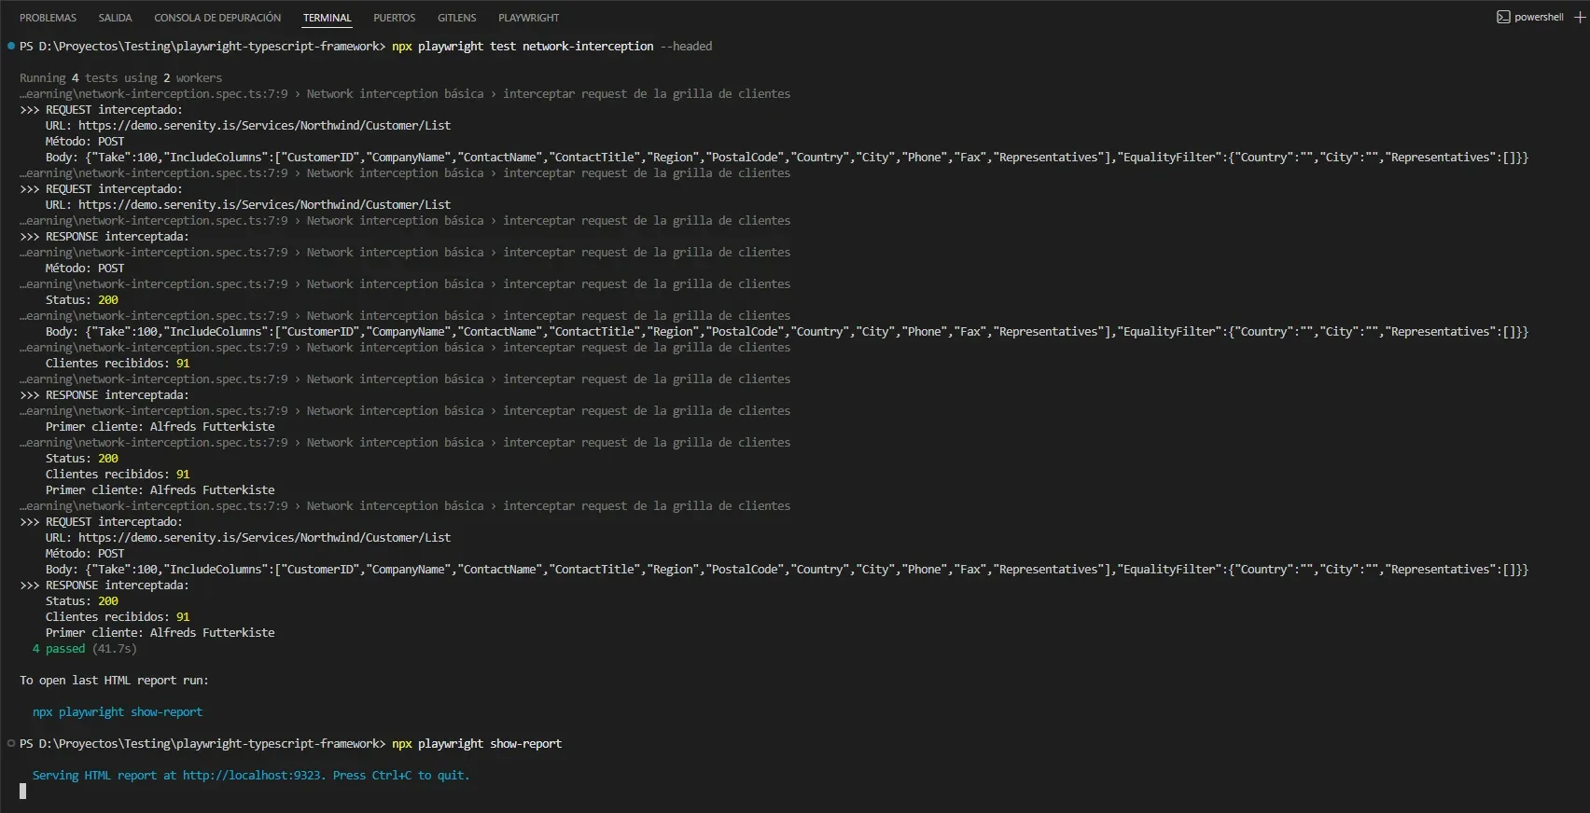Viewport: 1590px width, 813px height.
Task: Click the '(41.7s)' duration text
Action: click(x=114, y=648)
